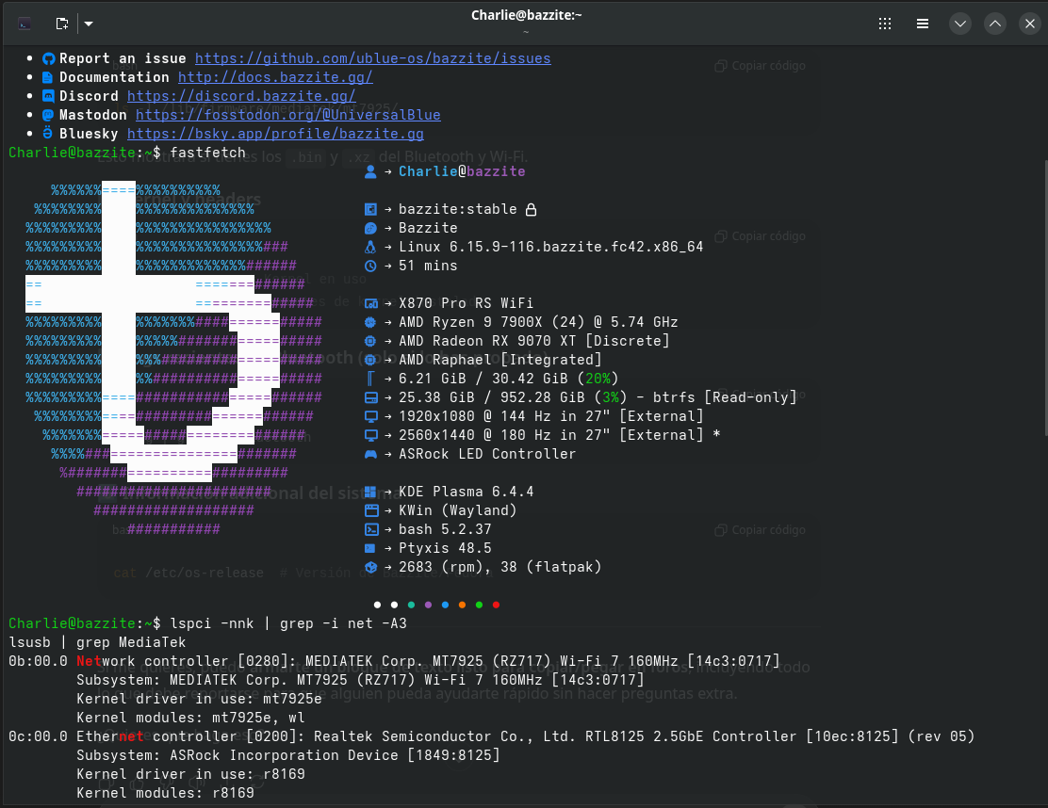The width and height of the screenshot is (1048, 808).
Task: Click the 'lspci -nnk | grep -i net -A3' command
Action: pos(288,623)
